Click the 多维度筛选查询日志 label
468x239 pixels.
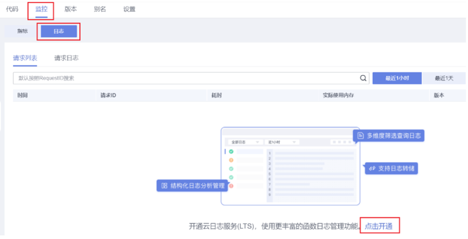point(388,136)
